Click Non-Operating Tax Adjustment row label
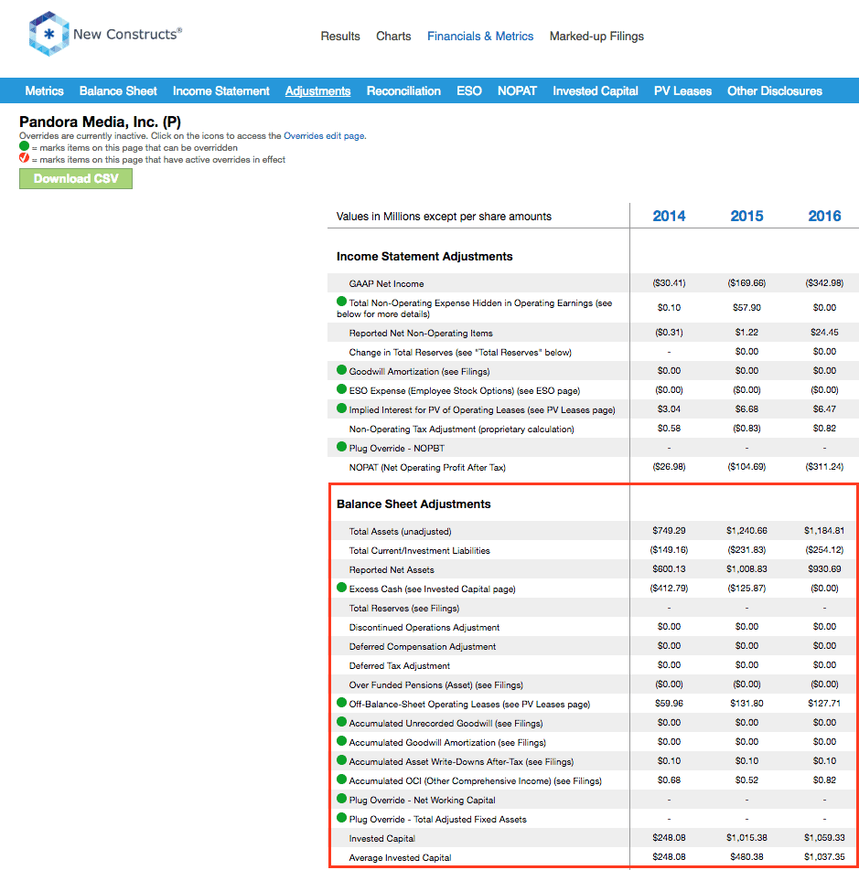 click(461, 429)
